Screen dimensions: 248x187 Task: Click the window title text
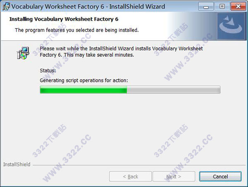88,7
